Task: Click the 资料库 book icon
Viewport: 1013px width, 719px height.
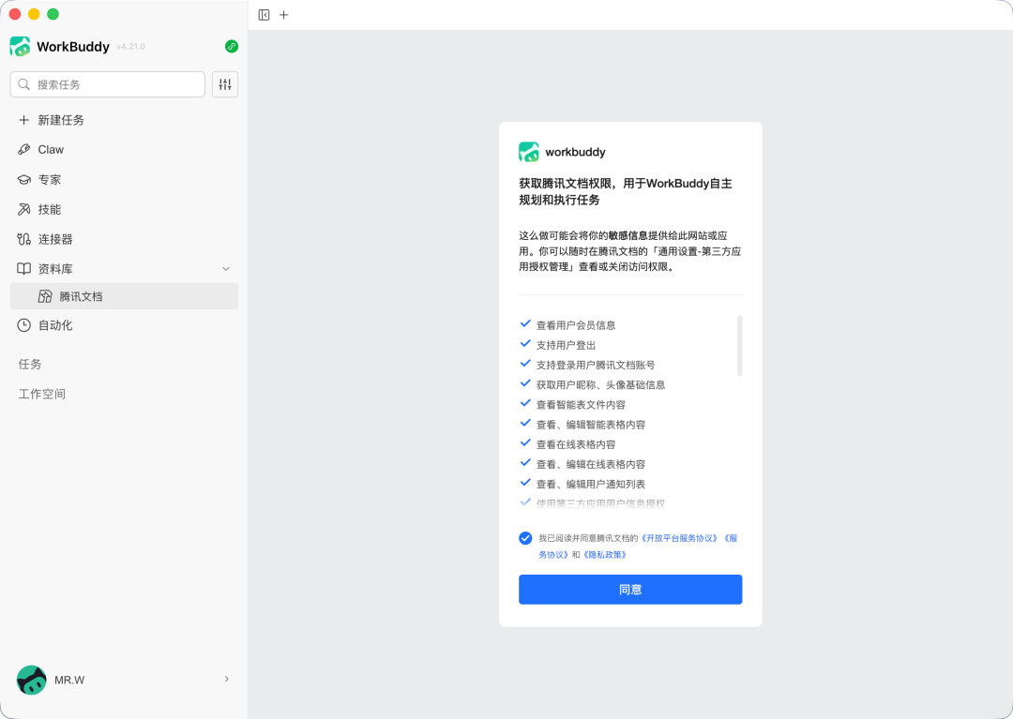Action: click(x=23, y=268)
